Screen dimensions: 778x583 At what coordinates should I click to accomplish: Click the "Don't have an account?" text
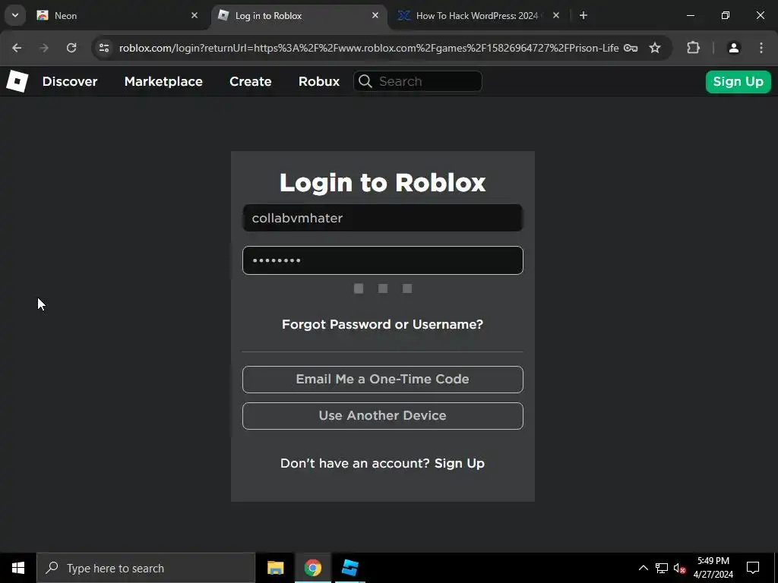[355, 463]
